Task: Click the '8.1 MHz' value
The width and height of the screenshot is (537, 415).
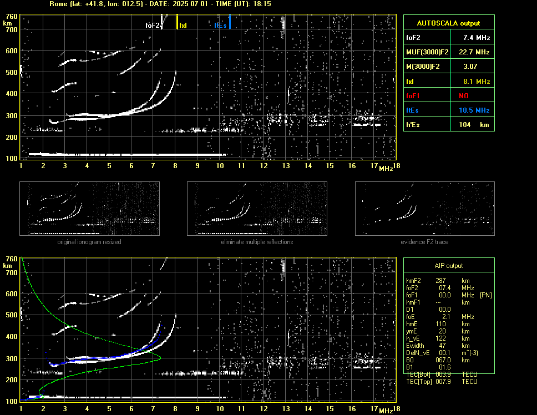Action: pyautogui.click(x=477, y=82)
